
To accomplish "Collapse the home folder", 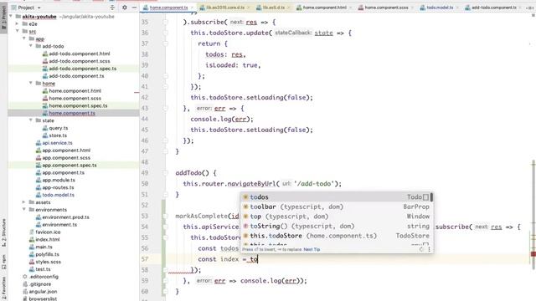I will point(31,84).
